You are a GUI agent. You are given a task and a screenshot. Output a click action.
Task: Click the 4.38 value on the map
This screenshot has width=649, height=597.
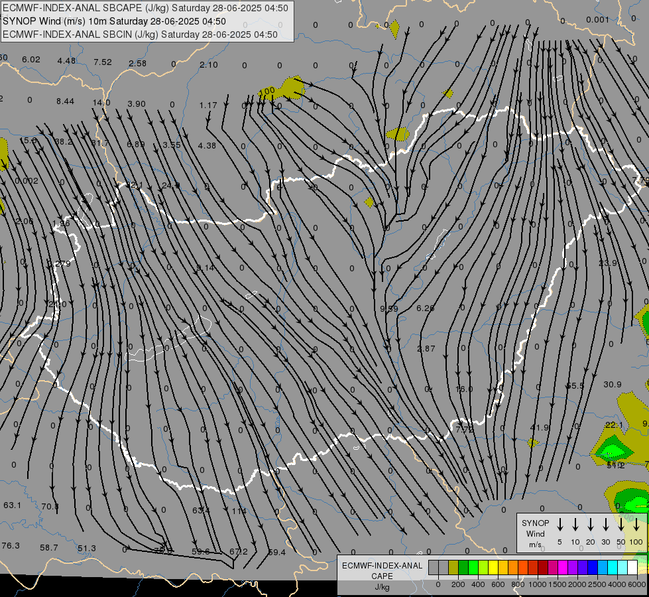[x=207, y=145]
